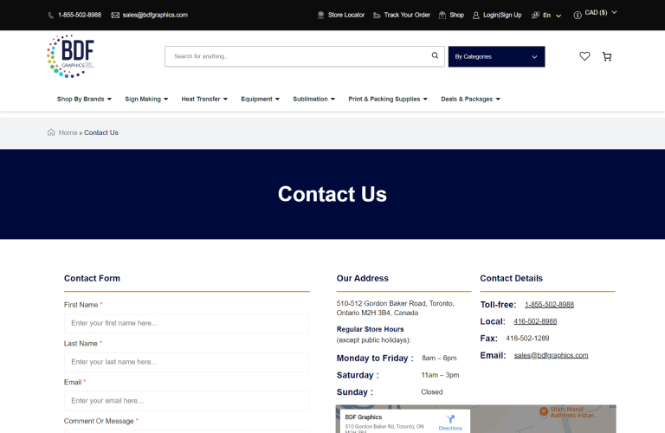Open Login|Sign Up link
665x433 pixels.
tap(502, 15)
